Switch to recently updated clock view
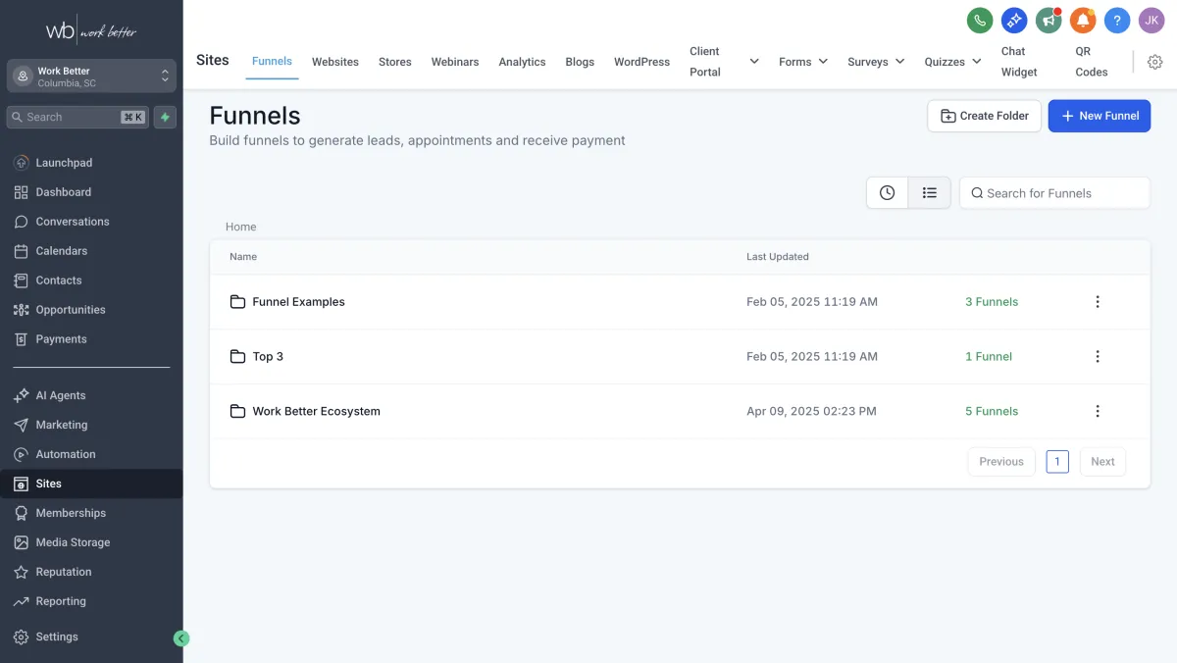 coord(888,193)
